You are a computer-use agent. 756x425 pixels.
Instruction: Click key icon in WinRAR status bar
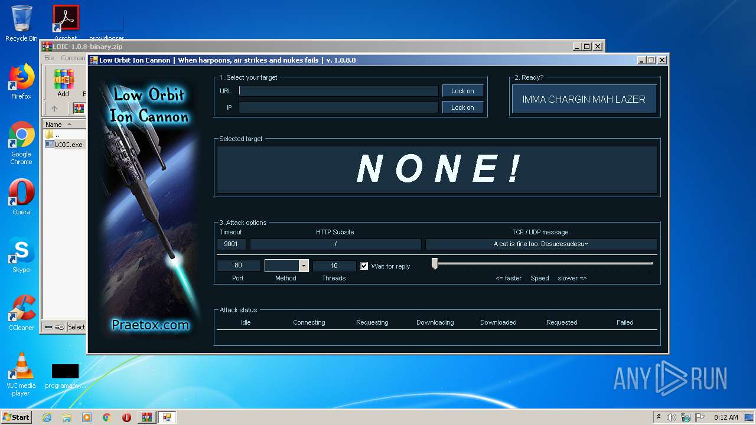pyautogui.click(x=60, y=327)
